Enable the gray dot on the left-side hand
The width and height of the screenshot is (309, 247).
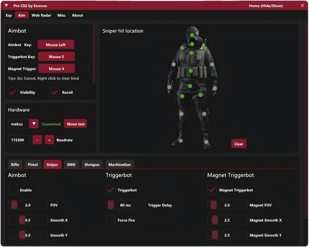[x=169, y=87]
